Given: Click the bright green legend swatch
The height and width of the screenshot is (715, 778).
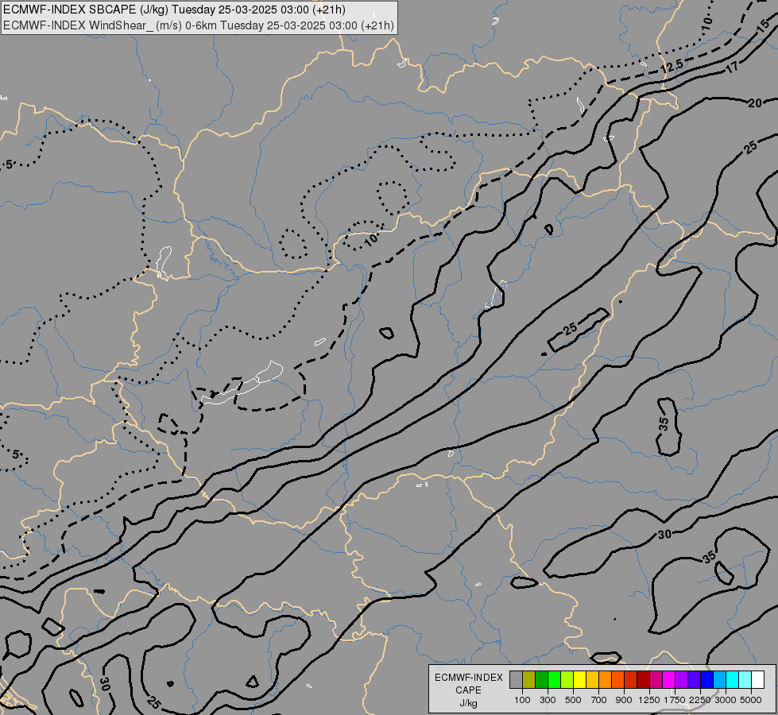Looking at the screenshot, I should 555,680.
